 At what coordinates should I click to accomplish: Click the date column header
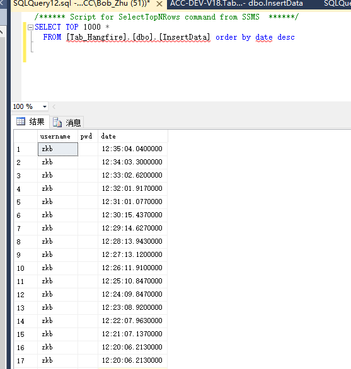point(133,136)
